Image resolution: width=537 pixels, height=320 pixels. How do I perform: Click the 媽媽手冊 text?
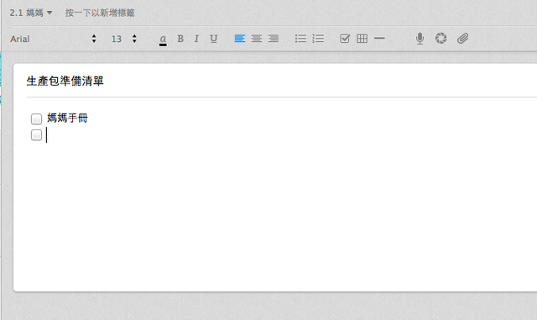pyautogui.click(x=67, y=118)
